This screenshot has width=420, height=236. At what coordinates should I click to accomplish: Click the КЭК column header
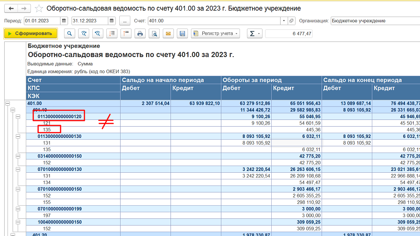(73, 96)
